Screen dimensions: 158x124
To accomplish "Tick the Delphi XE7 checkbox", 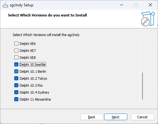I will click(x=16, y=51).
